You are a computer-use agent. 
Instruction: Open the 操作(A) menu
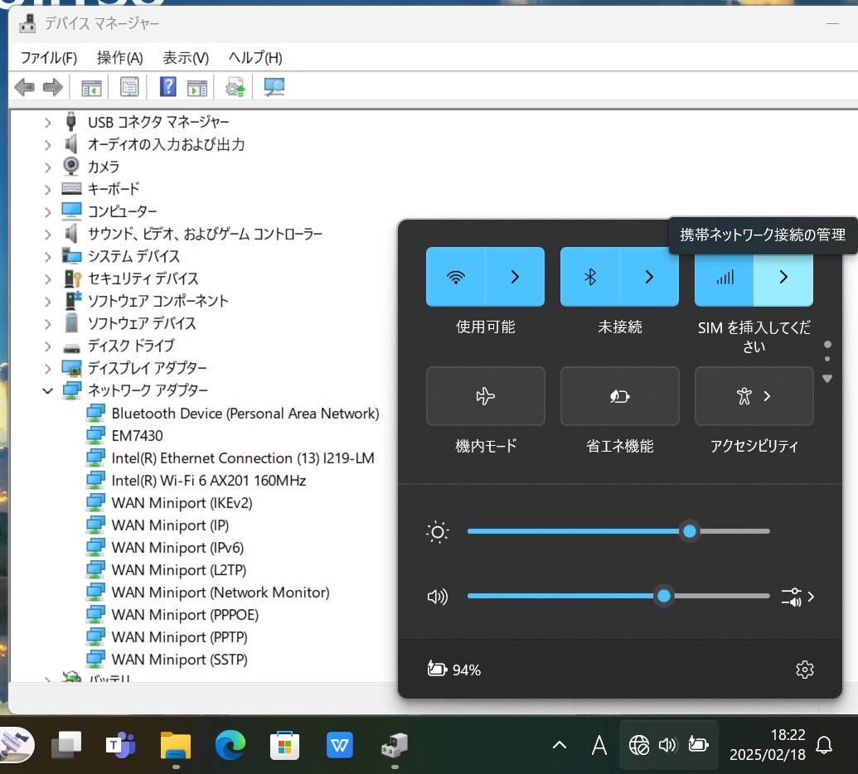point(119,58)
